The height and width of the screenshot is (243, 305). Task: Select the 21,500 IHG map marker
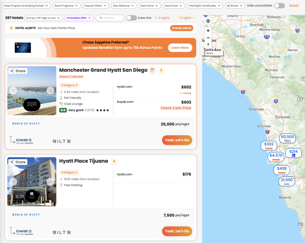click(287, 182)
